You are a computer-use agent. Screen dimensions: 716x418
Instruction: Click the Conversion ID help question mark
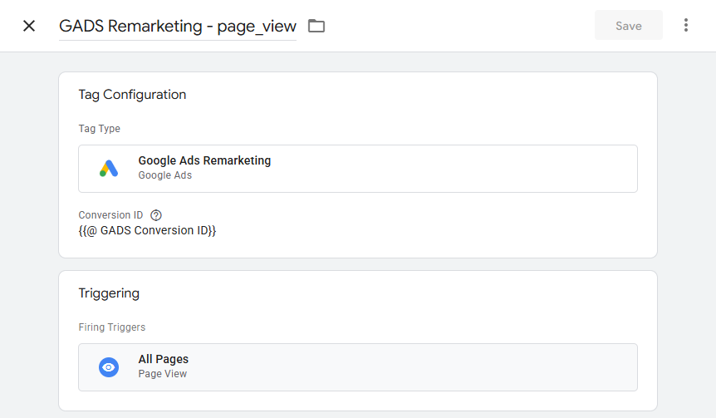(x=156, y=215)
